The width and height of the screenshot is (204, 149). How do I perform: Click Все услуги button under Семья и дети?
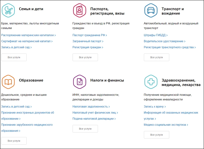pyautogui.click(x=14, y=57)
